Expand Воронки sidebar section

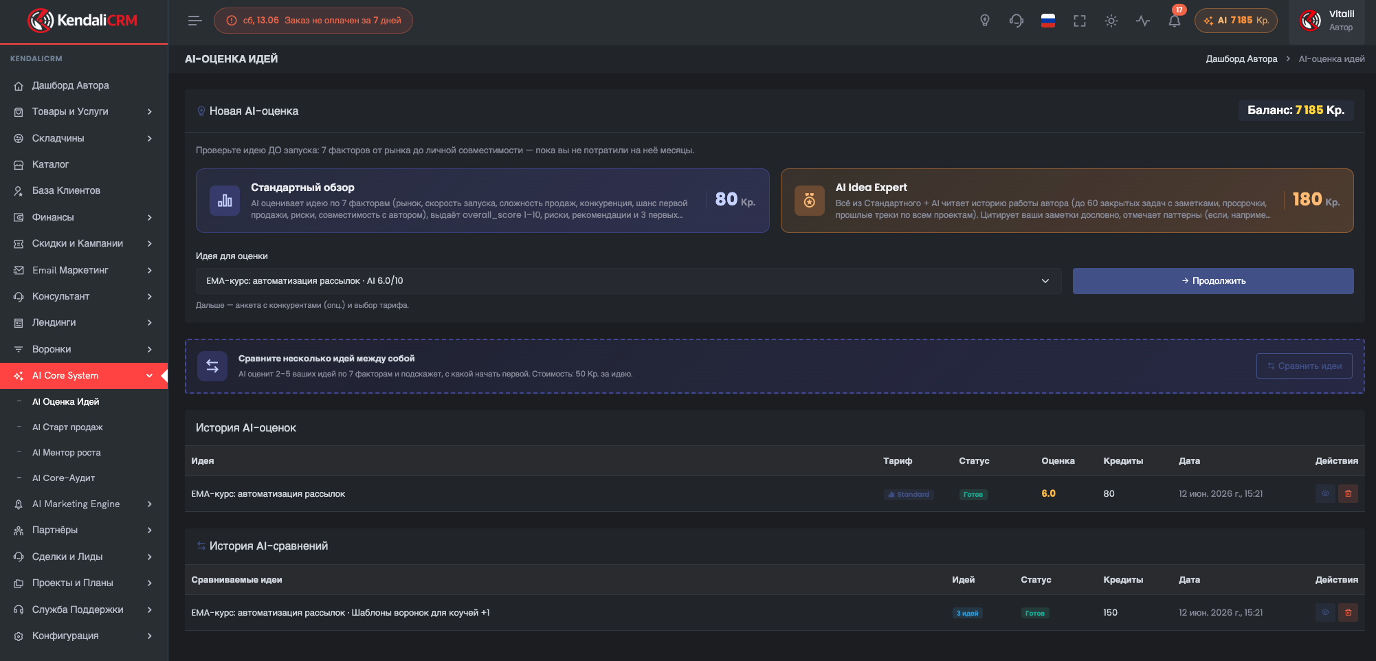pyautogui.click(x=84, y=349)
